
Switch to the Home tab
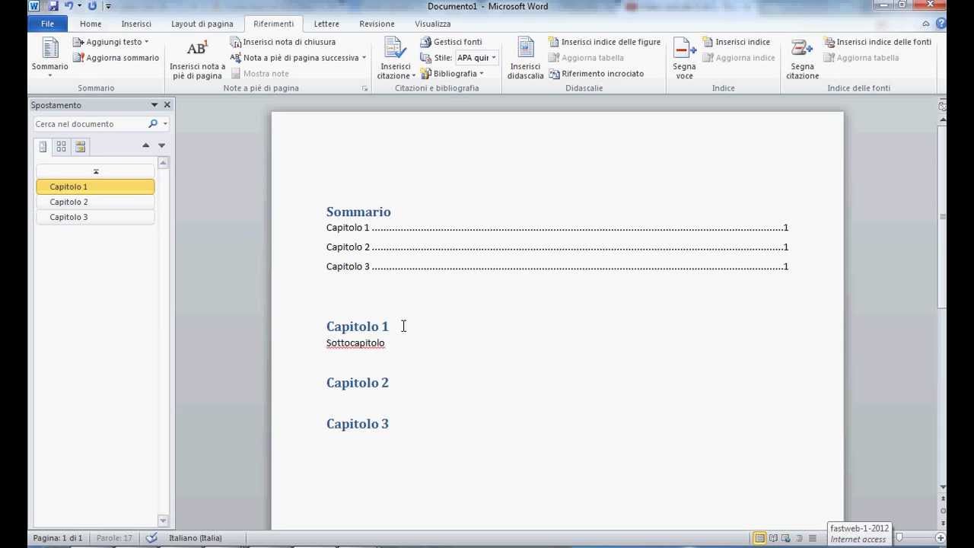(91, 24)
